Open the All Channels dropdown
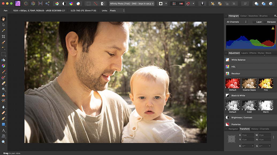 coord(236,22)
